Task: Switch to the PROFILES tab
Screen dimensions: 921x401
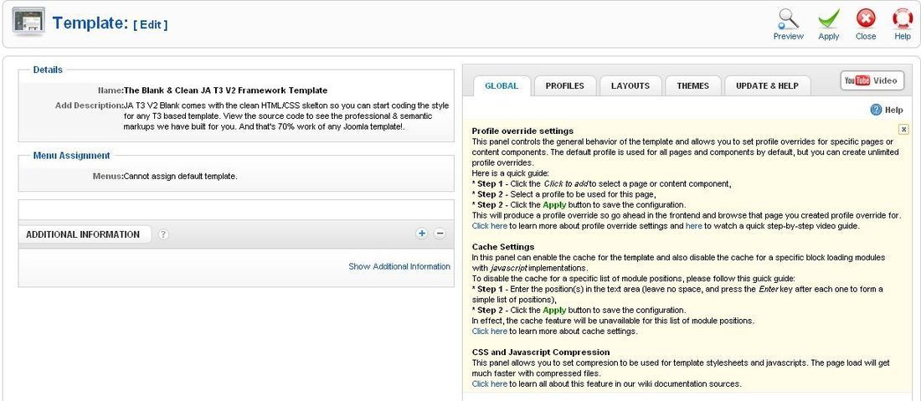Action: (564, 85)
